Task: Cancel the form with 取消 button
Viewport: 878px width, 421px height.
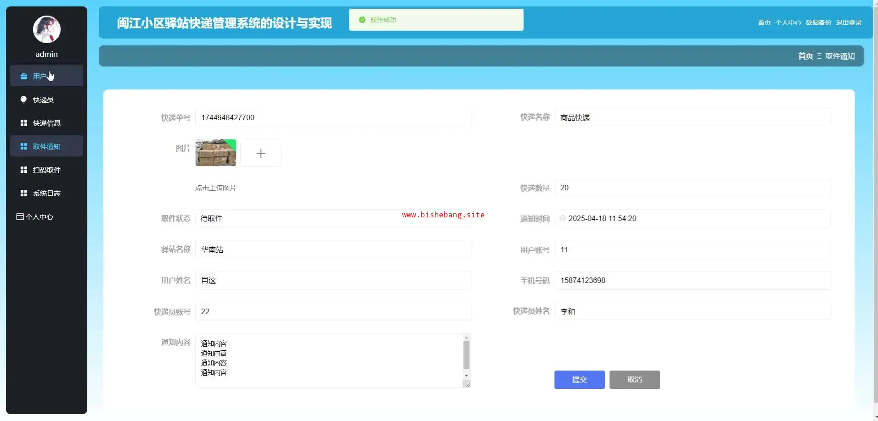Action: (x=635, y=380)
